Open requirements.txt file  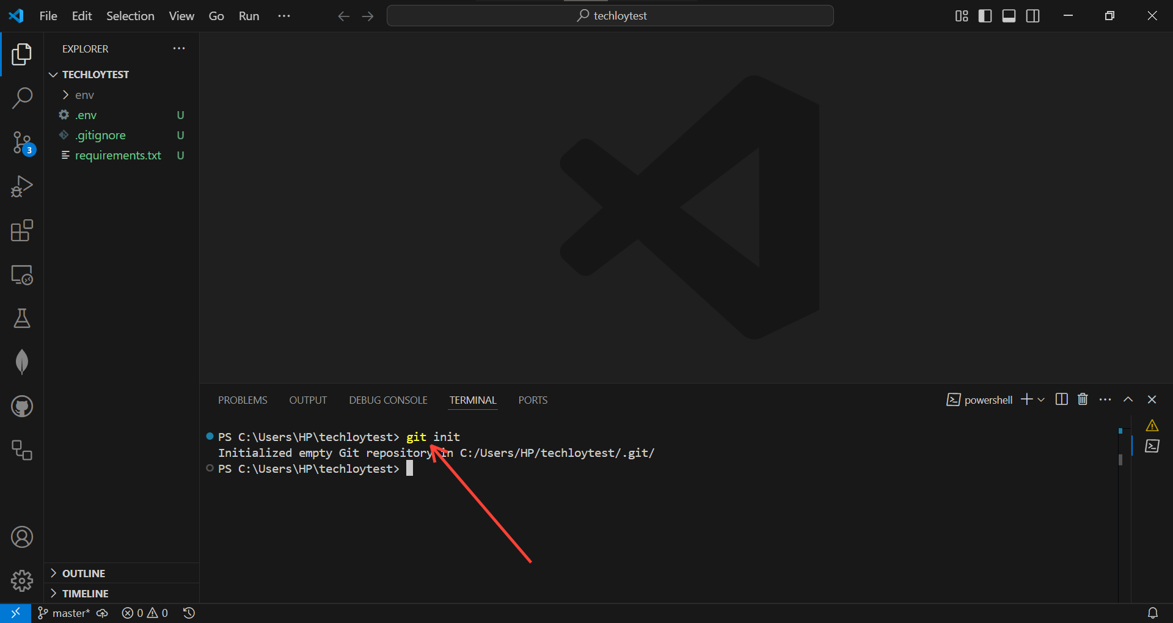coord(118,156)
